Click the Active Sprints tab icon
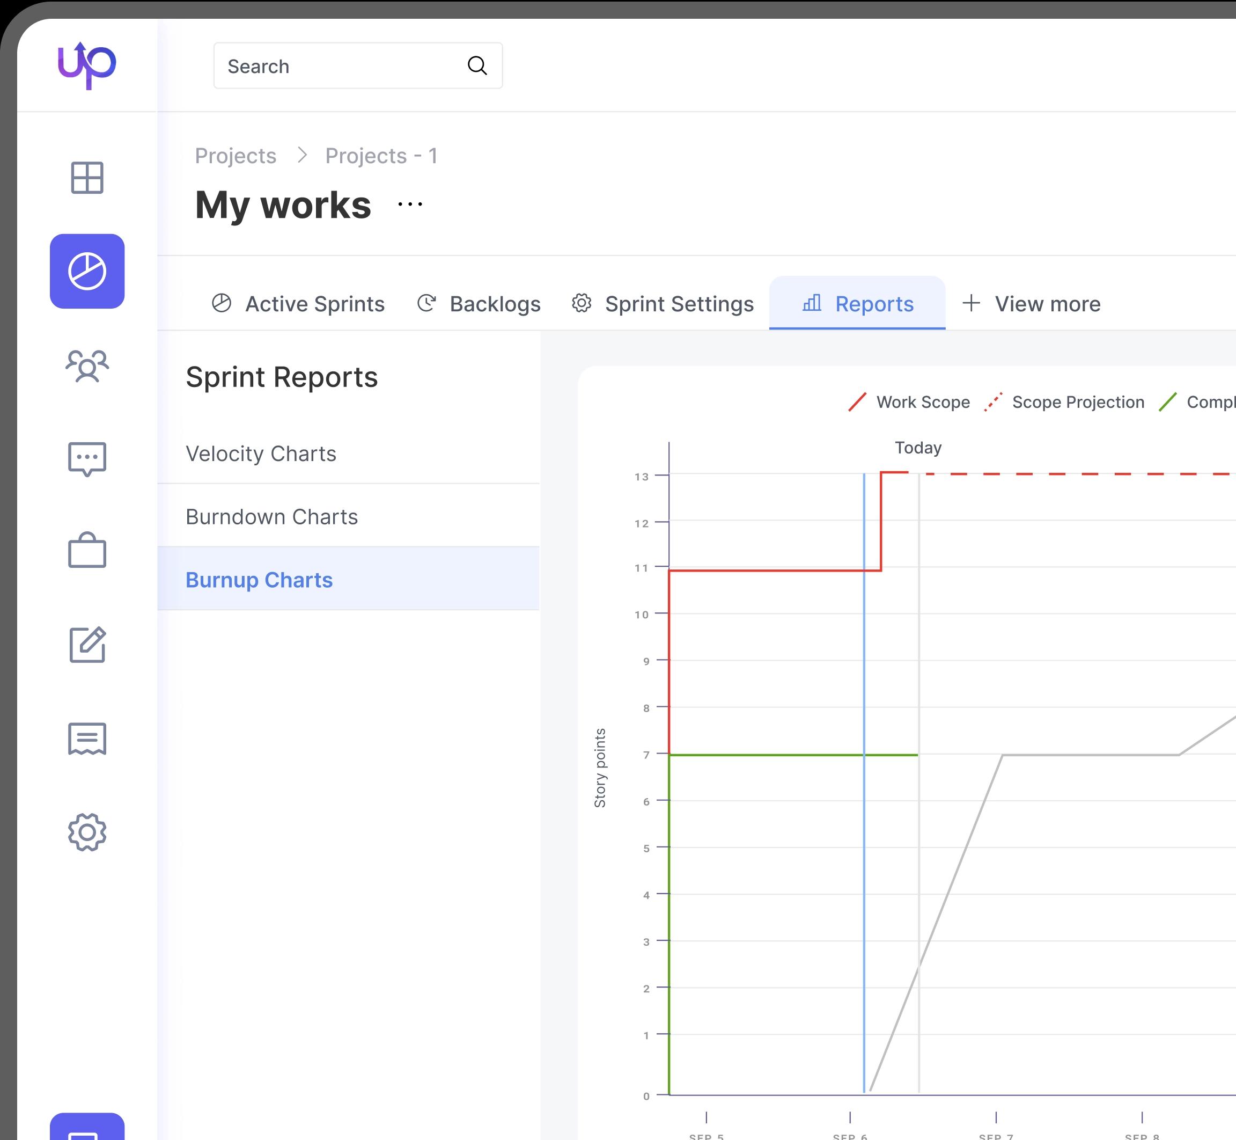 (222, 303)
